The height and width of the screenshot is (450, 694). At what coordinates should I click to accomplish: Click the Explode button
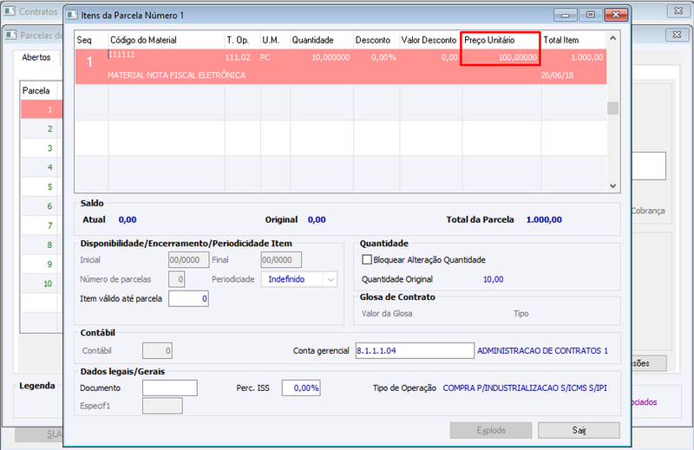pyautogui.click(x=491, y=430)
